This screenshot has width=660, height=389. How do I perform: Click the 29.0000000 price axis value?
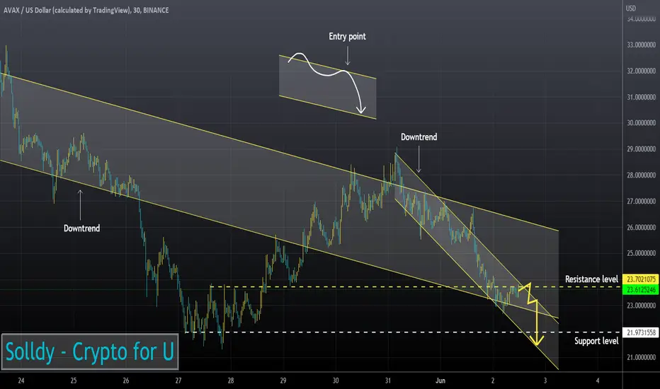[641, 149]
